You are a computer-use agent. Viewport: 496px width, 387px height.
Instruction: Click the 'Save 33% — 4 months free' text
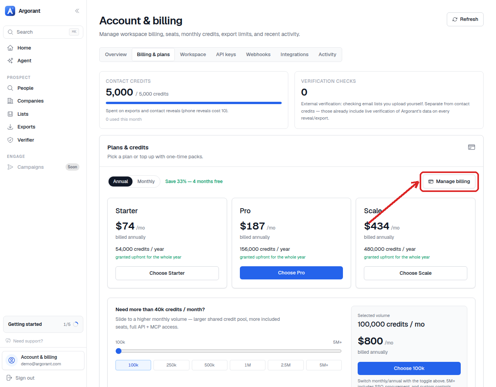pos(194,182)
